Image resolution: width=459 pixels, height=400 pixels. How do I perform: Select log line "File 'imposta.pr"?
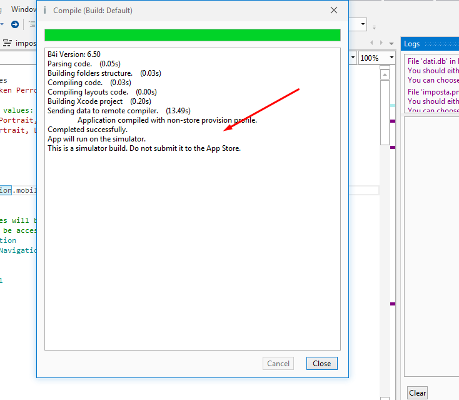pyautogui.click(x=433, y=92)
